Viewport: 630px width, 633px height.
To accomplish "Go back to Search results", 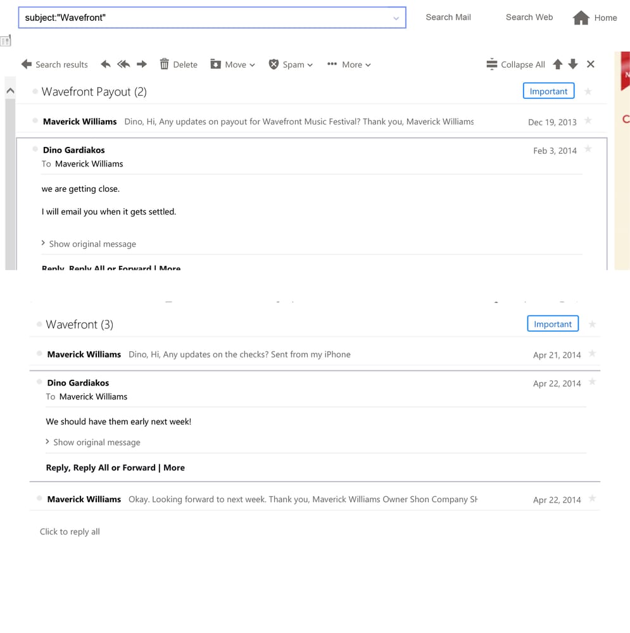I will [x=54, y=65].
